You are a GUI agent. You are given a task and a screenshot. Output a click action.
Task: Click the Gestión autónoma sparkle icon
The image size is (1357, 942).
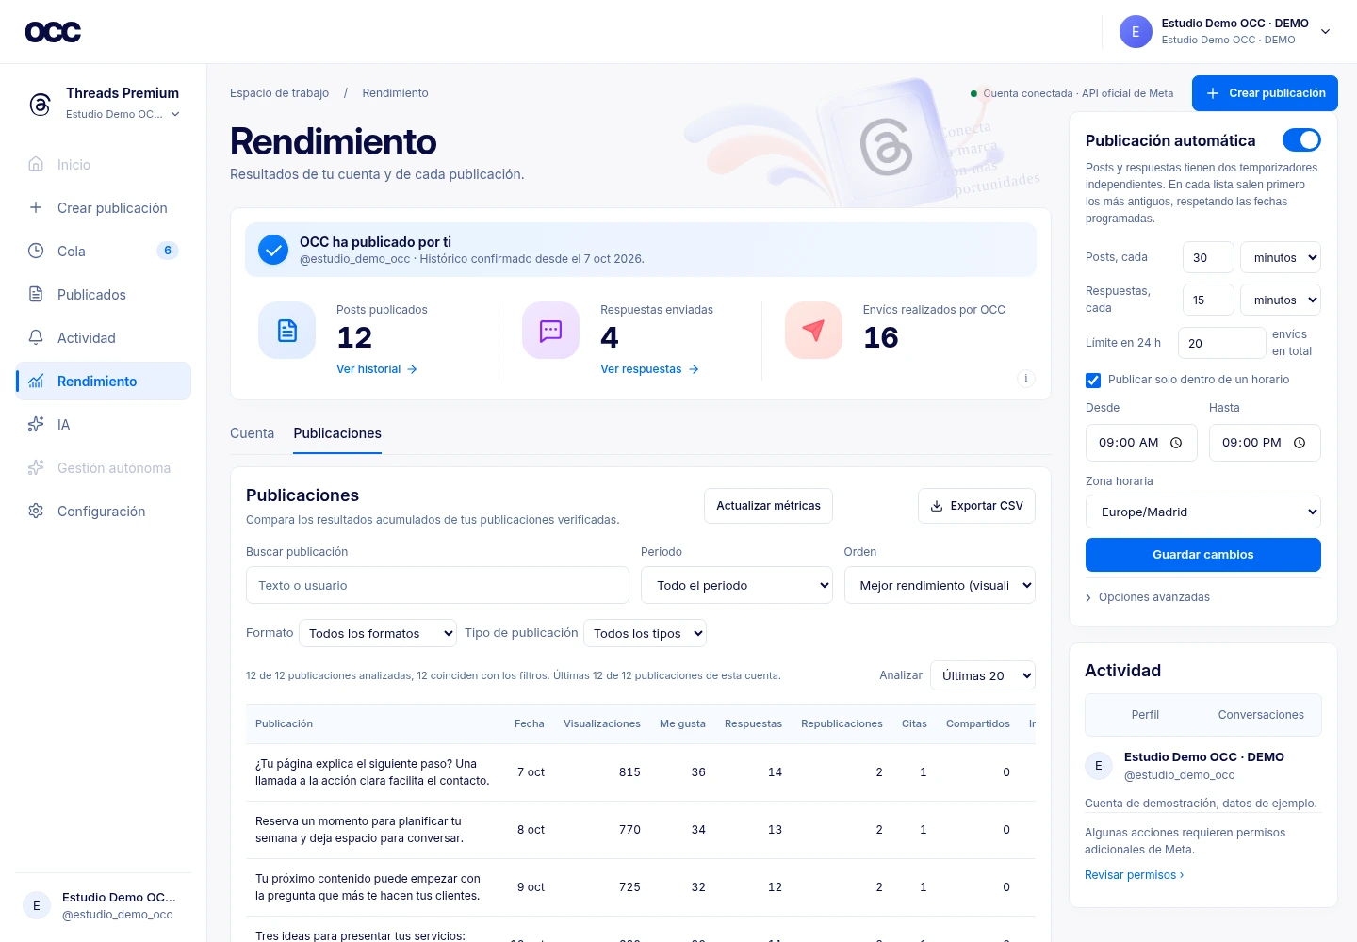(x=36, y=467)
